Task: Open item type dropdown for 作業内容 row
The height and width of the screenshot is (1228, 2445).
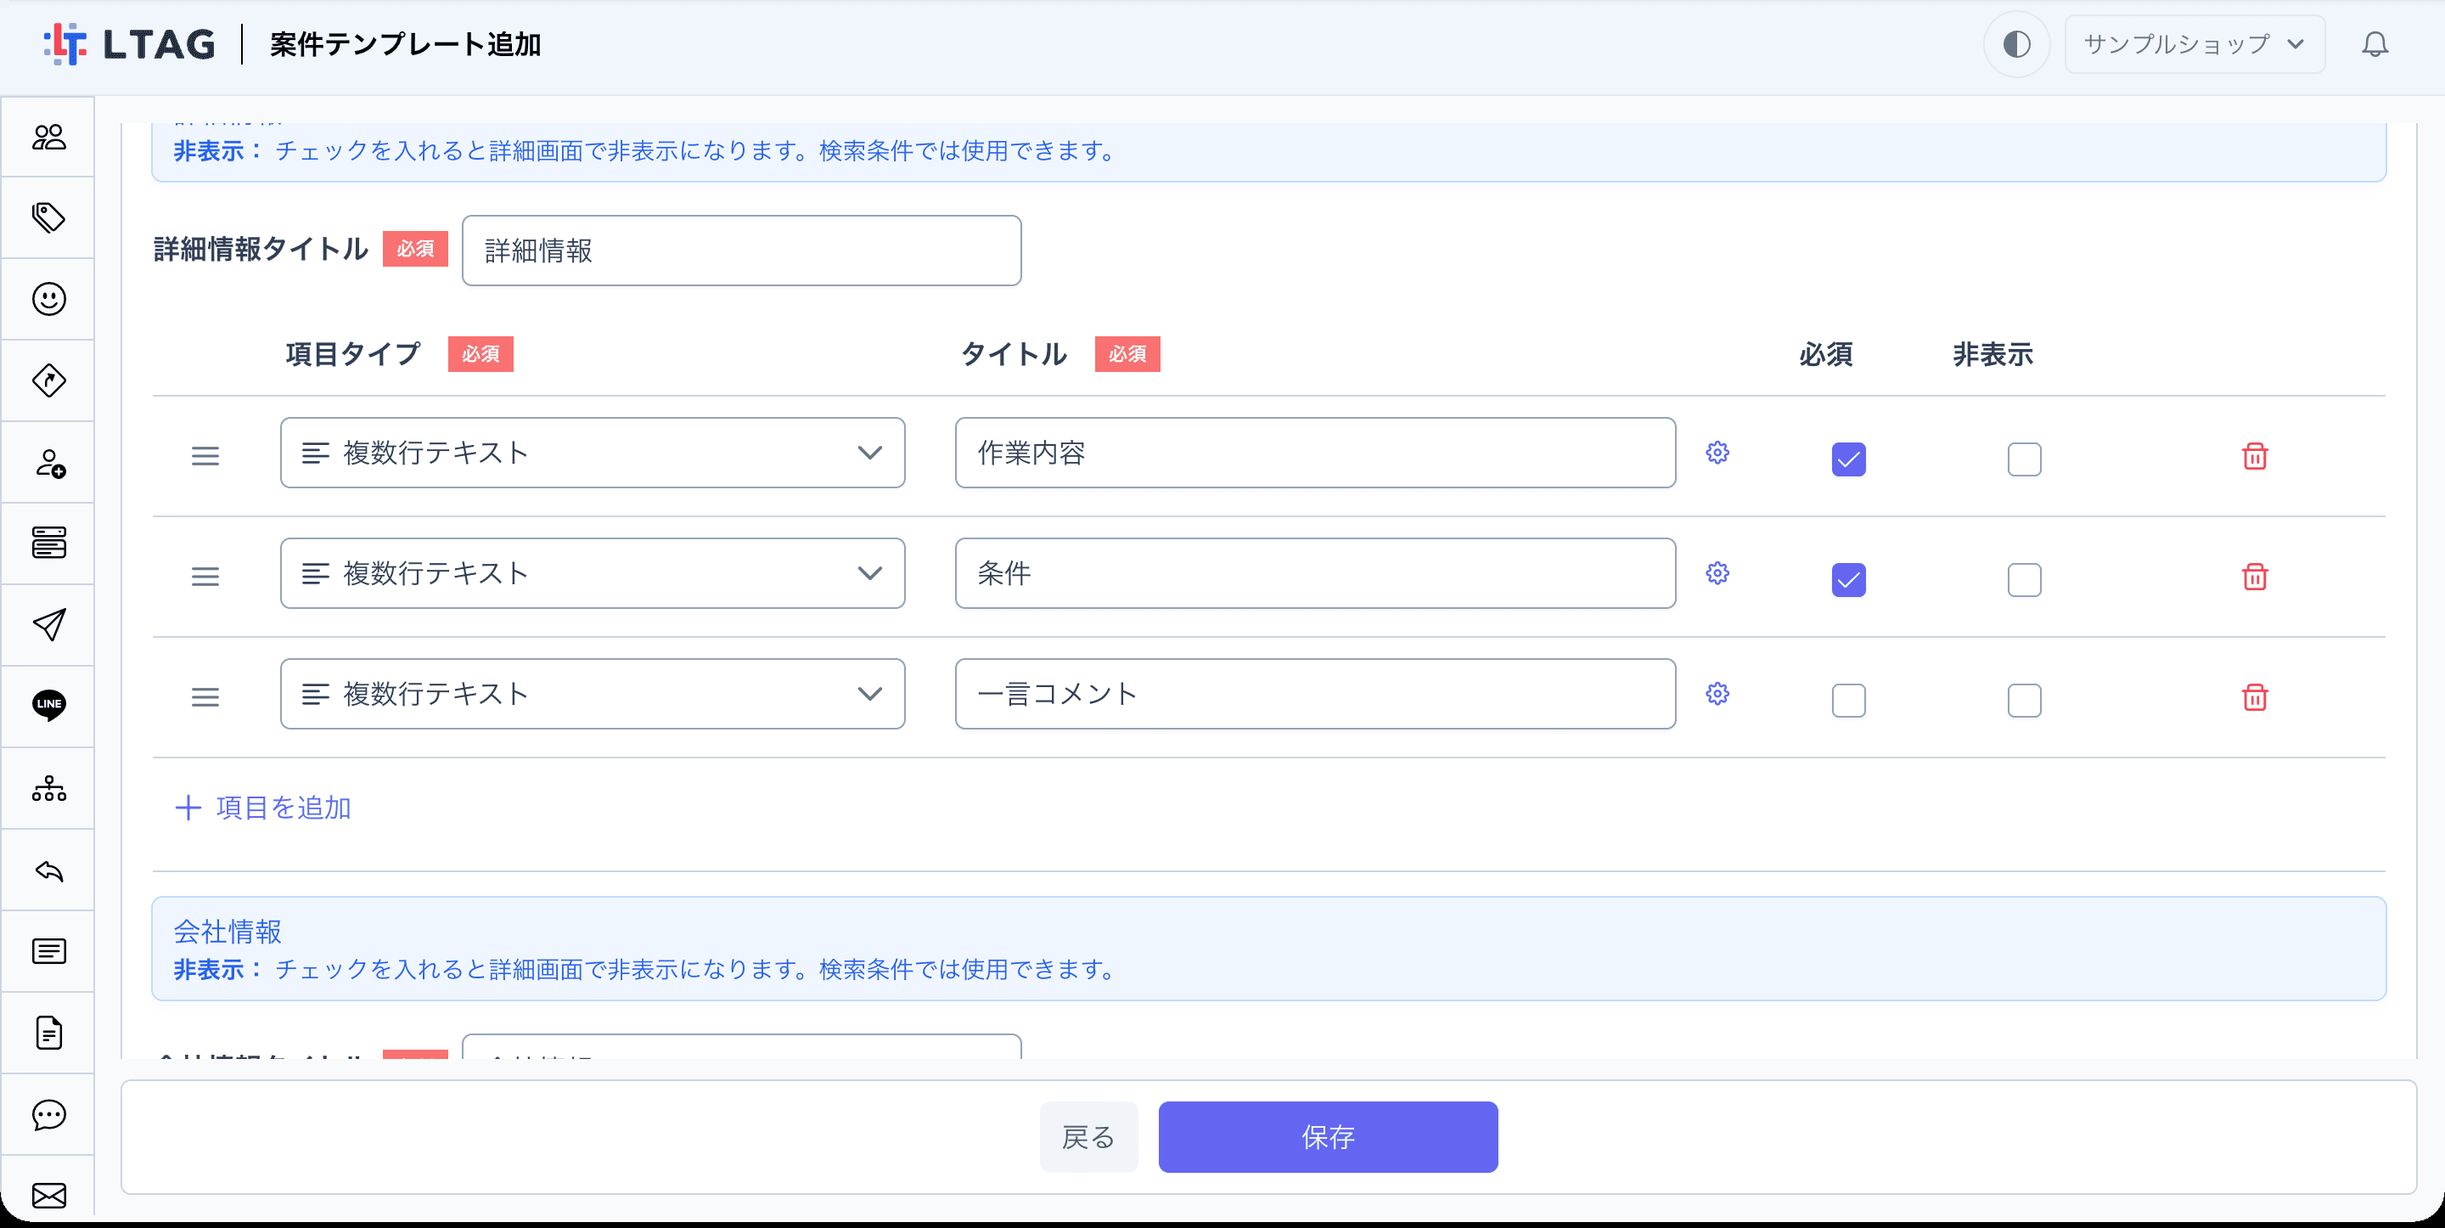Action: tap(593, 453)
